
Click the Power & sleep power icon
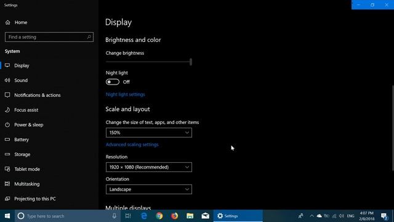(7, 125)
